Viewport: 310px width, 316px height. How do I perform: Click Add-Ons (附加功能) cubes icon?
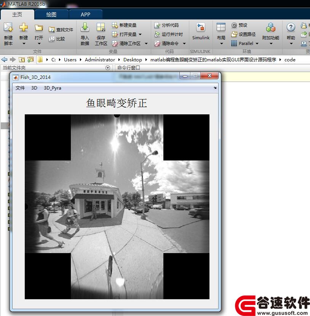click(271, 27)
